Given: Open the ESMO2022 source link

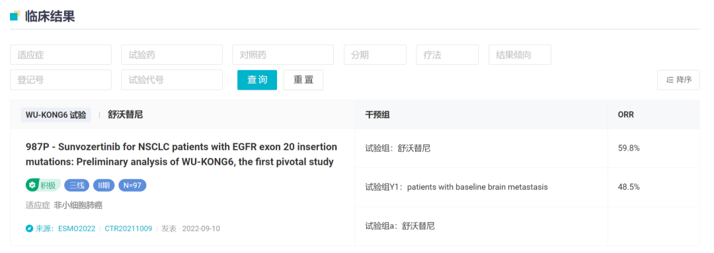Looking at the screenshot, I should 77,228.
